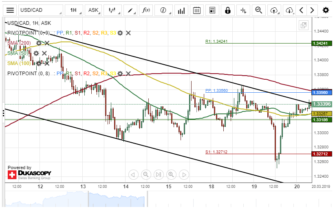This screenshot has height=209, width=335.
Task: Step chart backward with left arrow
Action: tap(133, 175)
